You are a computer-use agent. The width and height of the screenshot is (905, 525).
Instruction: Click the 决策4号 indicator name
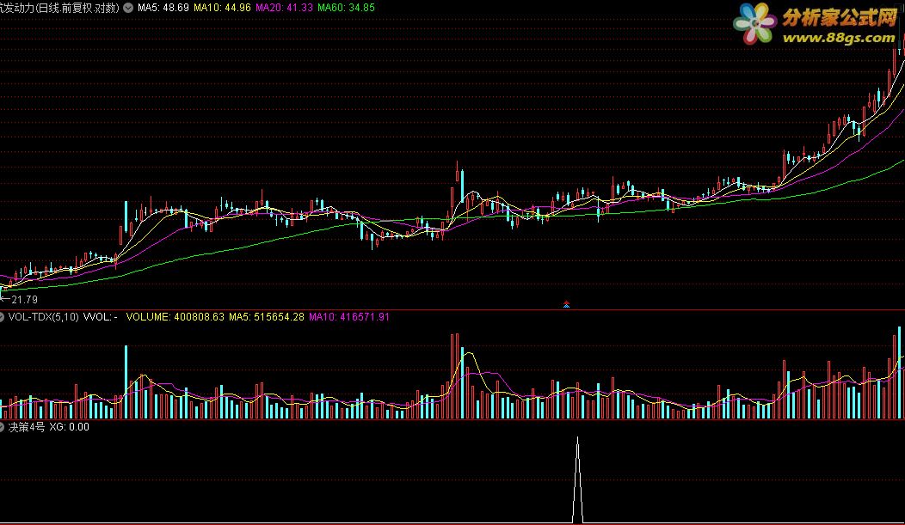point(27,427)
